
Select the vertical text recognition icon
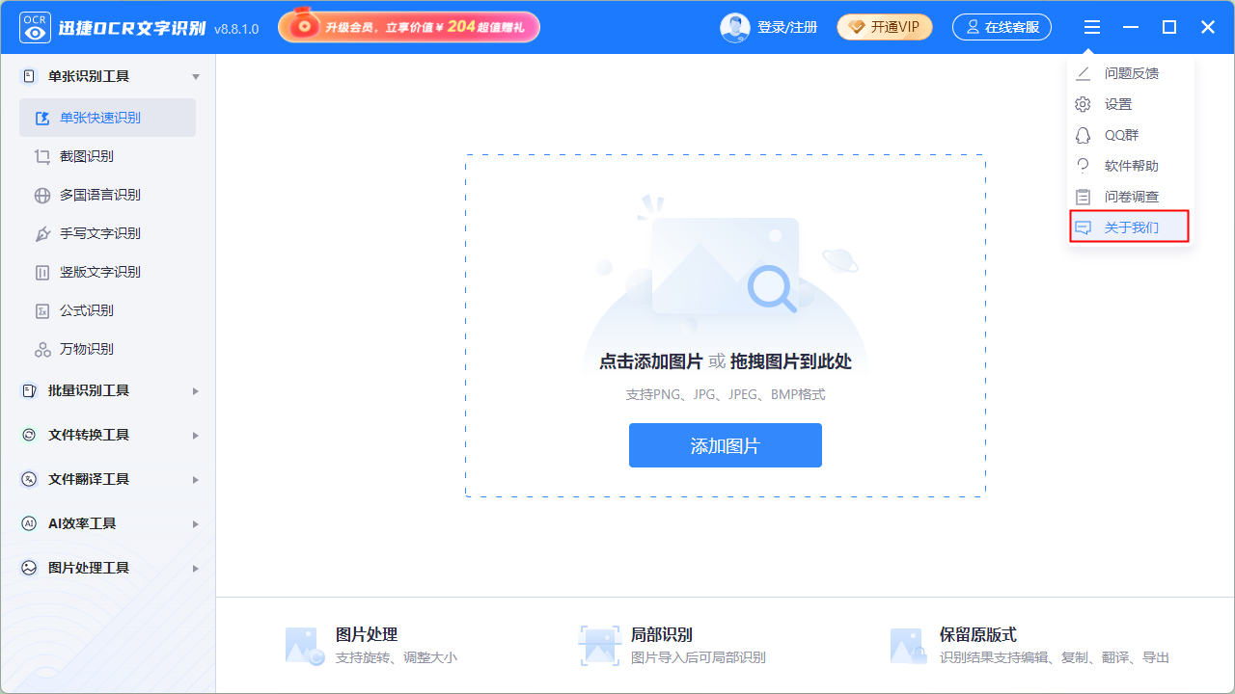[x=42, y=272]
